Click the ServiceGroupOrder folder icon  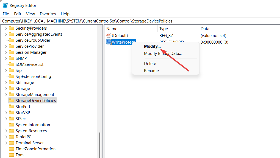pyautogui.click(x=12, y=40)
